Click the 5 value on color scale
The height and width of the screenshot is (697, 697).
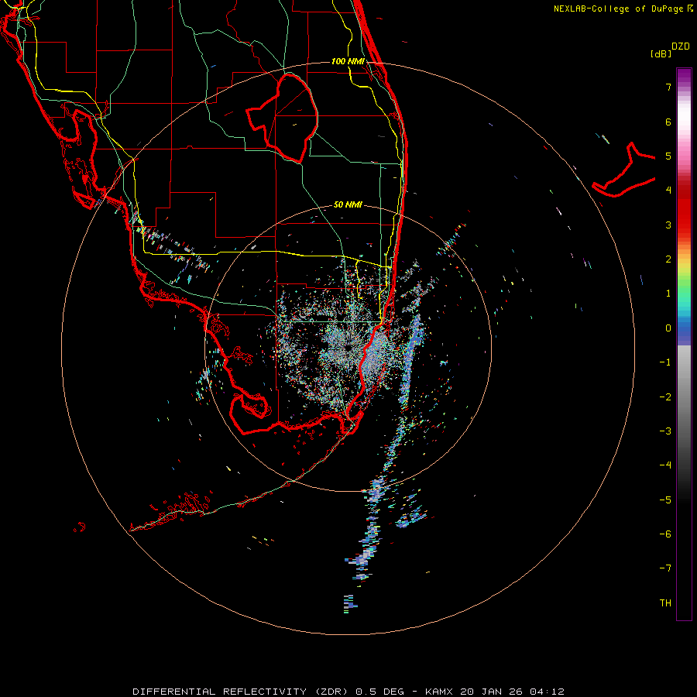tap(668, 156)
